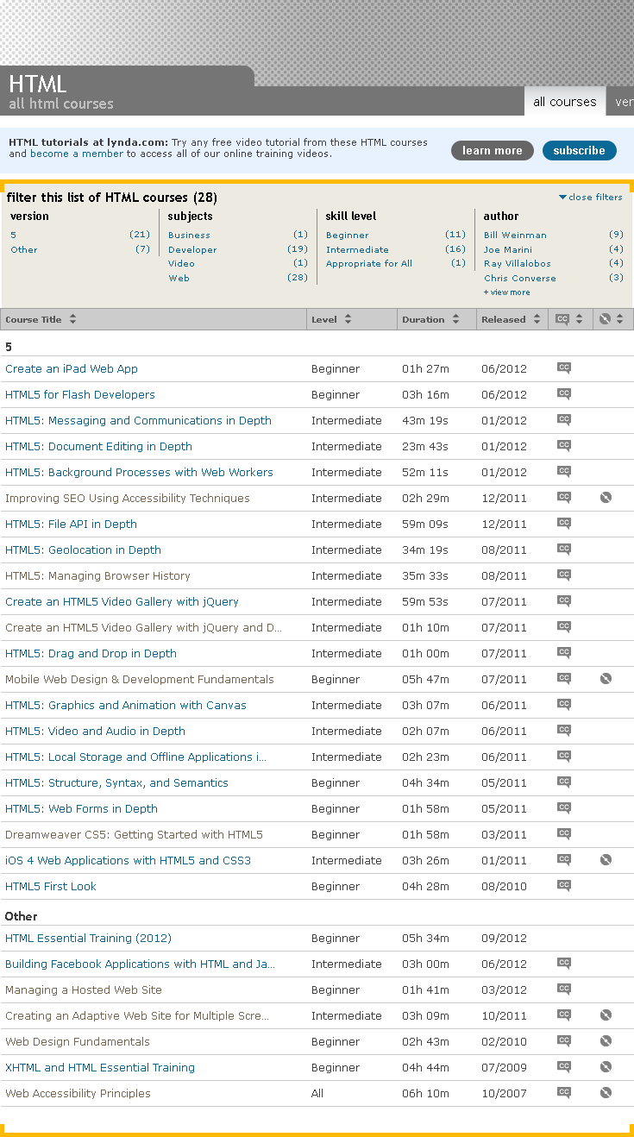The height and width of the screenshot is (1137, 634).
Task: Click the 05h 34m duration cell
Action: click(425, 938)
